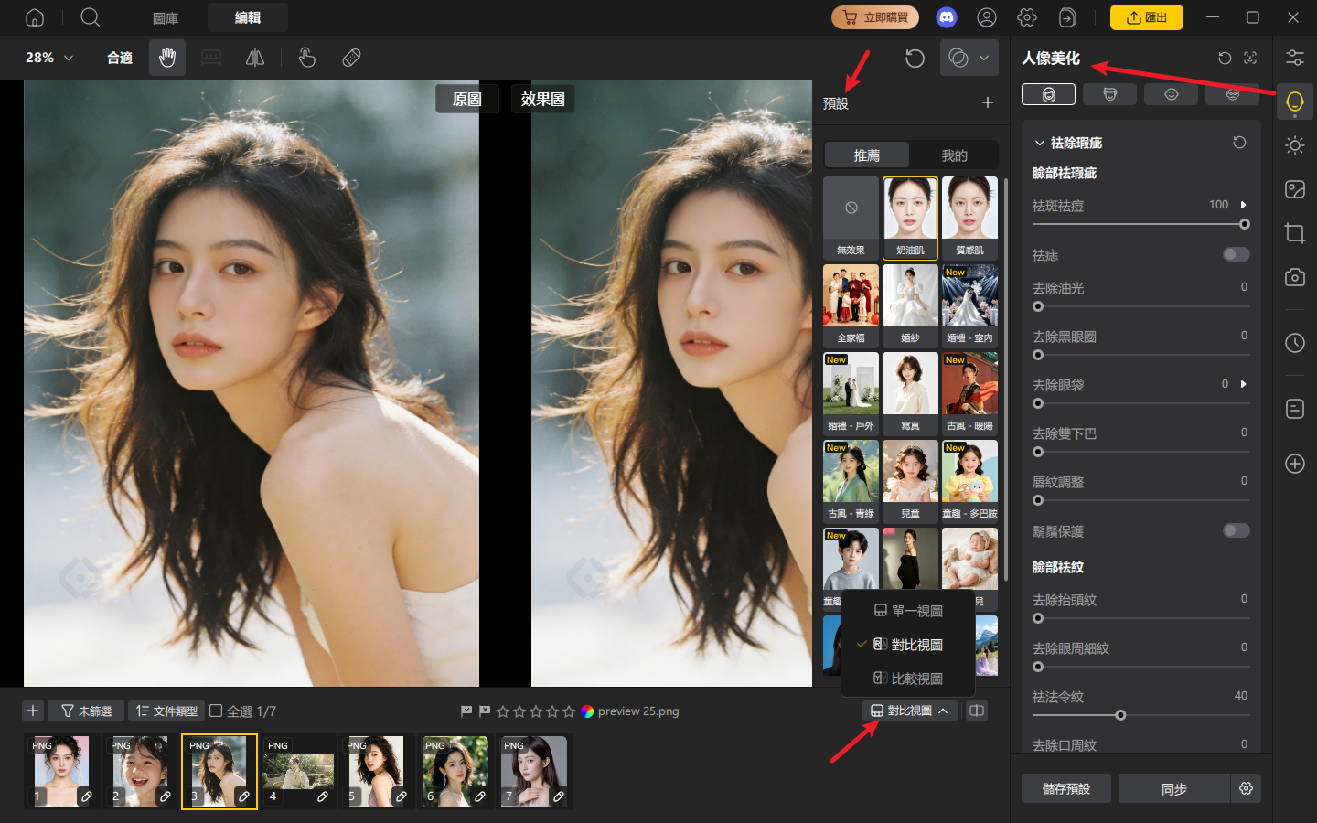Open filmstrip image number 6

tap(455, 771)
